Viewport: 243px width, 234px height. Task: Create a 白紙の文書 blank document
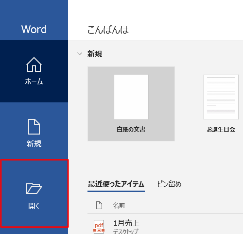131,104
